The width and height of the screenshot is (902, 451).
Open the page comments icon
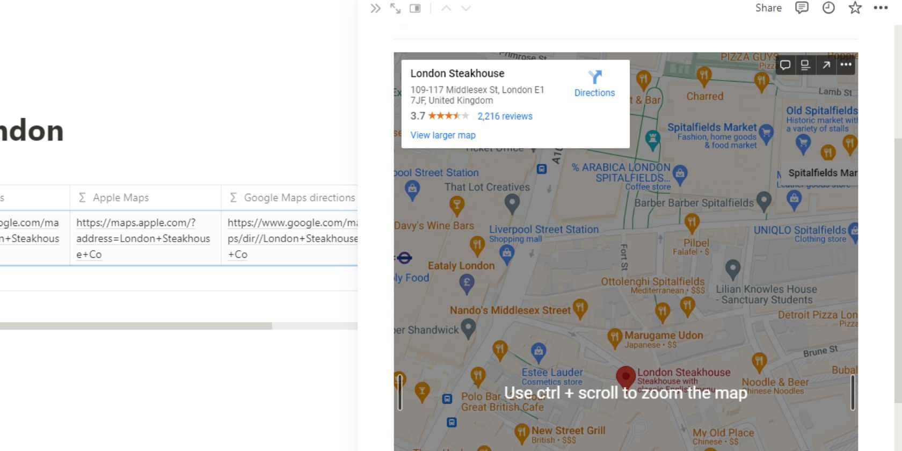click(x=802, y=8)
